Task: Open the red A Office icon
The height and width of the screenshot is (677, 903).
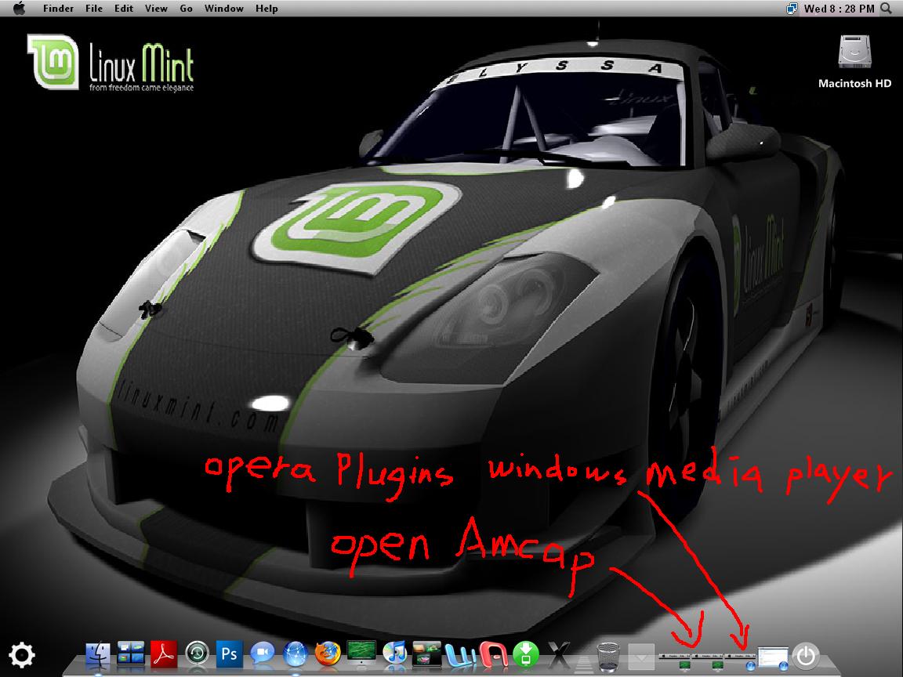Action: (494, 655)
